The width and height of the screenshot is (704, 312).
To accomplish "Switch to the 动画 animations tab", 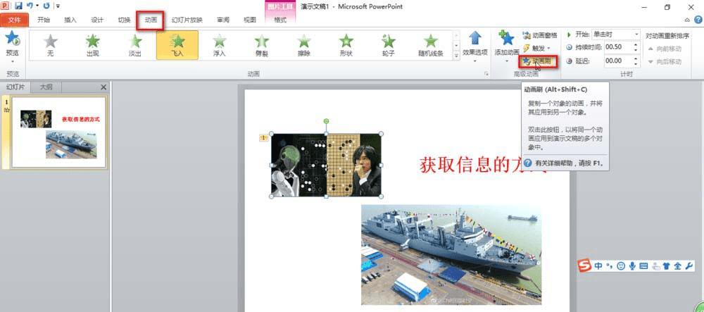I will [x=151, y=20].
